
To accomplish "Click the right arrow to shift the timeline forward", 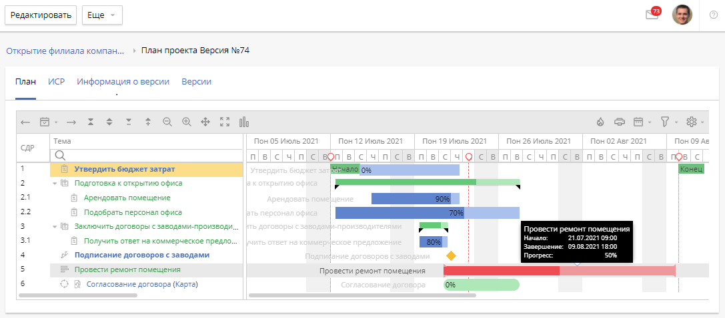I will coord(71,122).
